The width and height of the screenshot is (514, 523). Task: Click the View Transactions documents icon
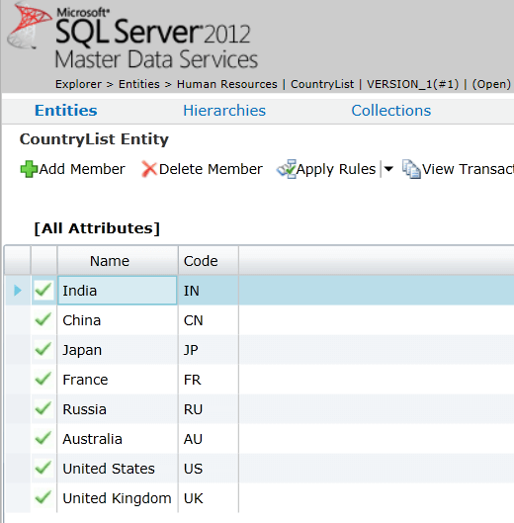(x=411, y=169)
